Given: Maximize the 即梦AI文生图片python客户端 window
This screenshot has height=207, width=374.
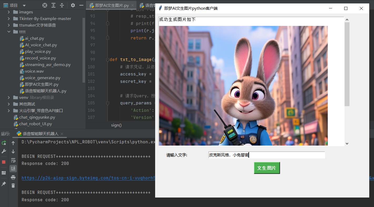Looking at the screenshot, I should coord(346,8).
